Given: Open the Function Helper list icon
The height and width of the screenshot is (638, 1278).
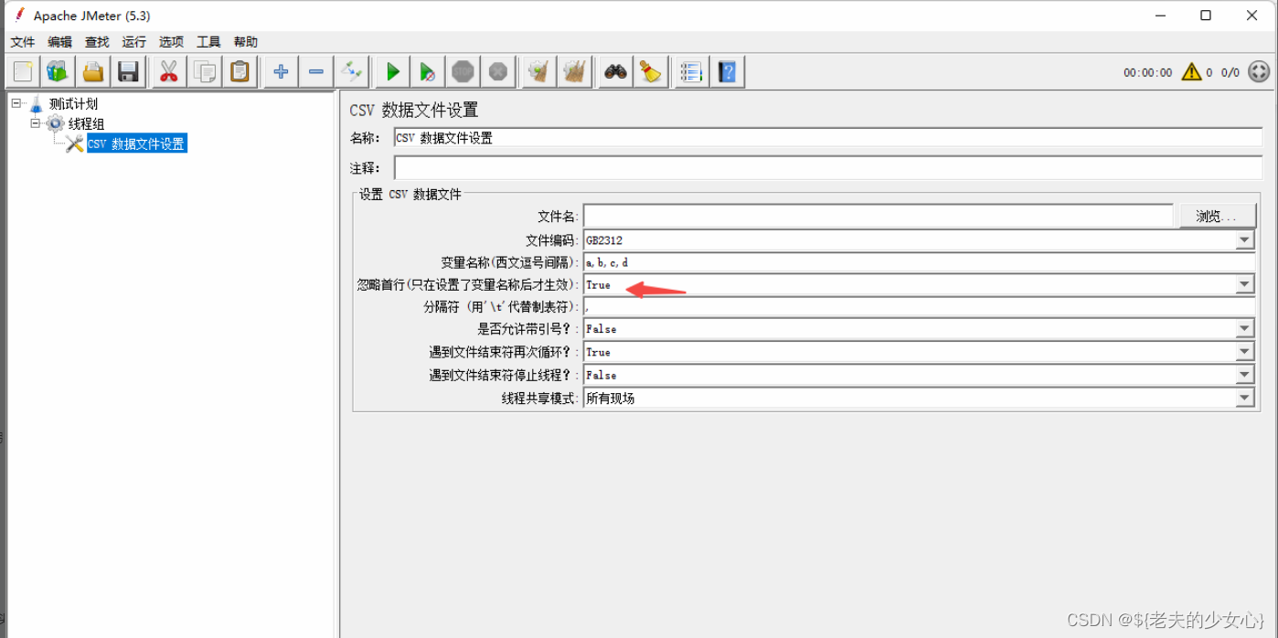Looking at the screenshot, I should [x=691, y=71].
